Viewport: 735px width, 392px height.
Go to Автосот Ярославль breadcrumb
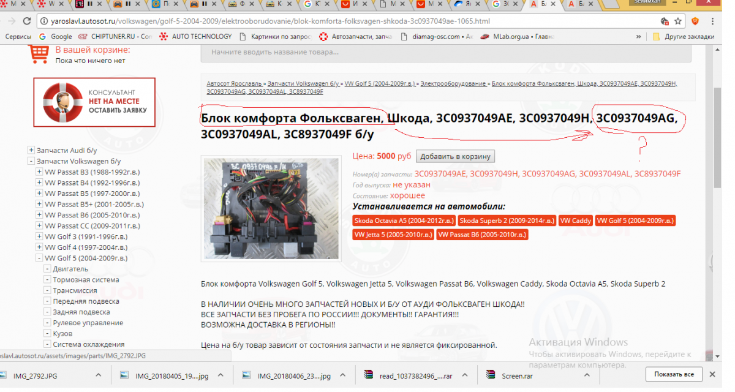point(235,83)
